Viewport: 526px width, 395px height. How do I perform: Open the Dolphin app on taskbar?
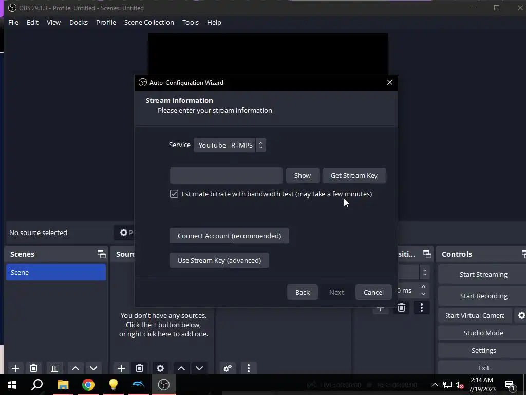pyautogui.click(x=138, y=385)
